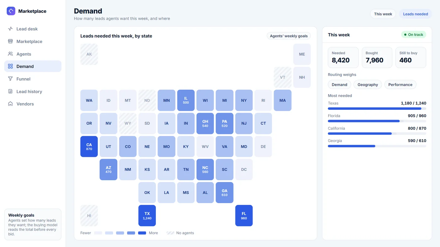Toggle Performance routing weight chip

[400, 85]
